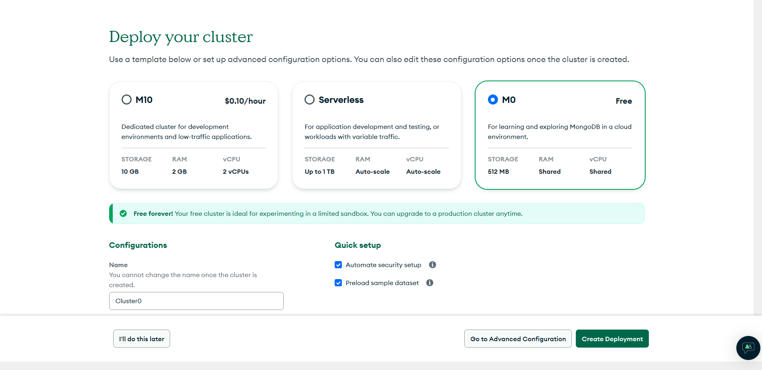
Task: Click info icon next to Preload sample dataset
Action: [x=430, y=283]
